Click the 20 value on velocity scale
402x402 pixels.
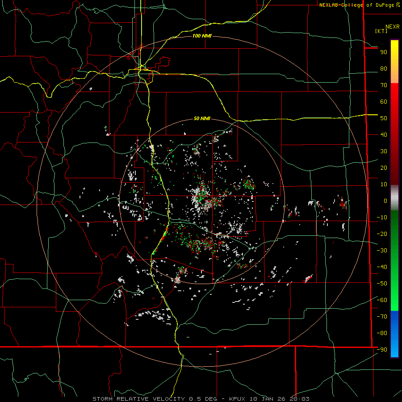pyautogui.click(x=384, y=168)
